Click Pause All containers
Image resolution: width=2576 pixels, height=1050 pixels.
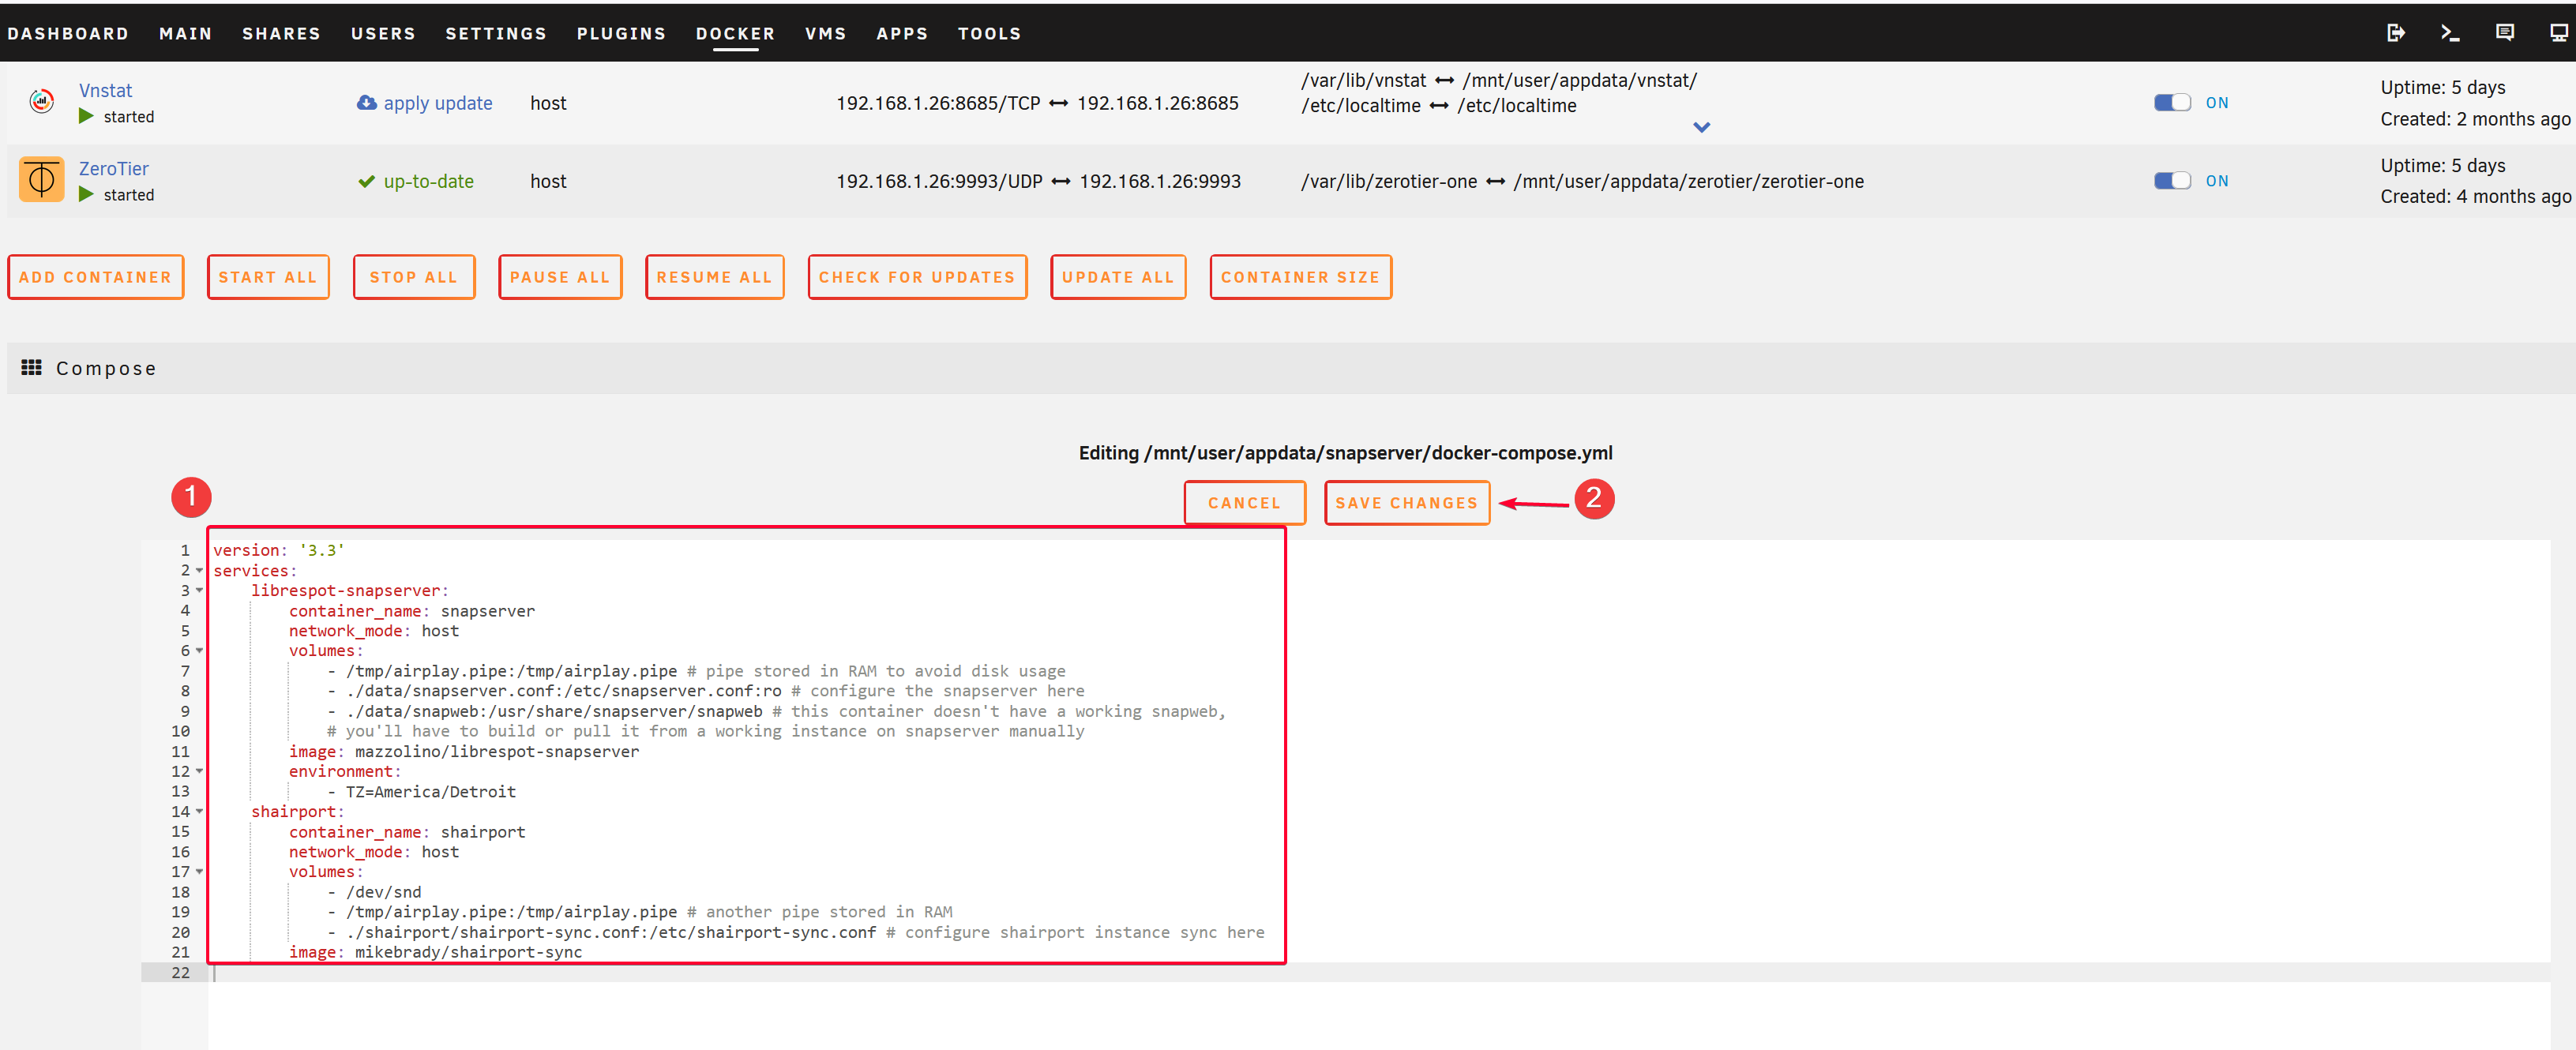click(x=560, y=277)
